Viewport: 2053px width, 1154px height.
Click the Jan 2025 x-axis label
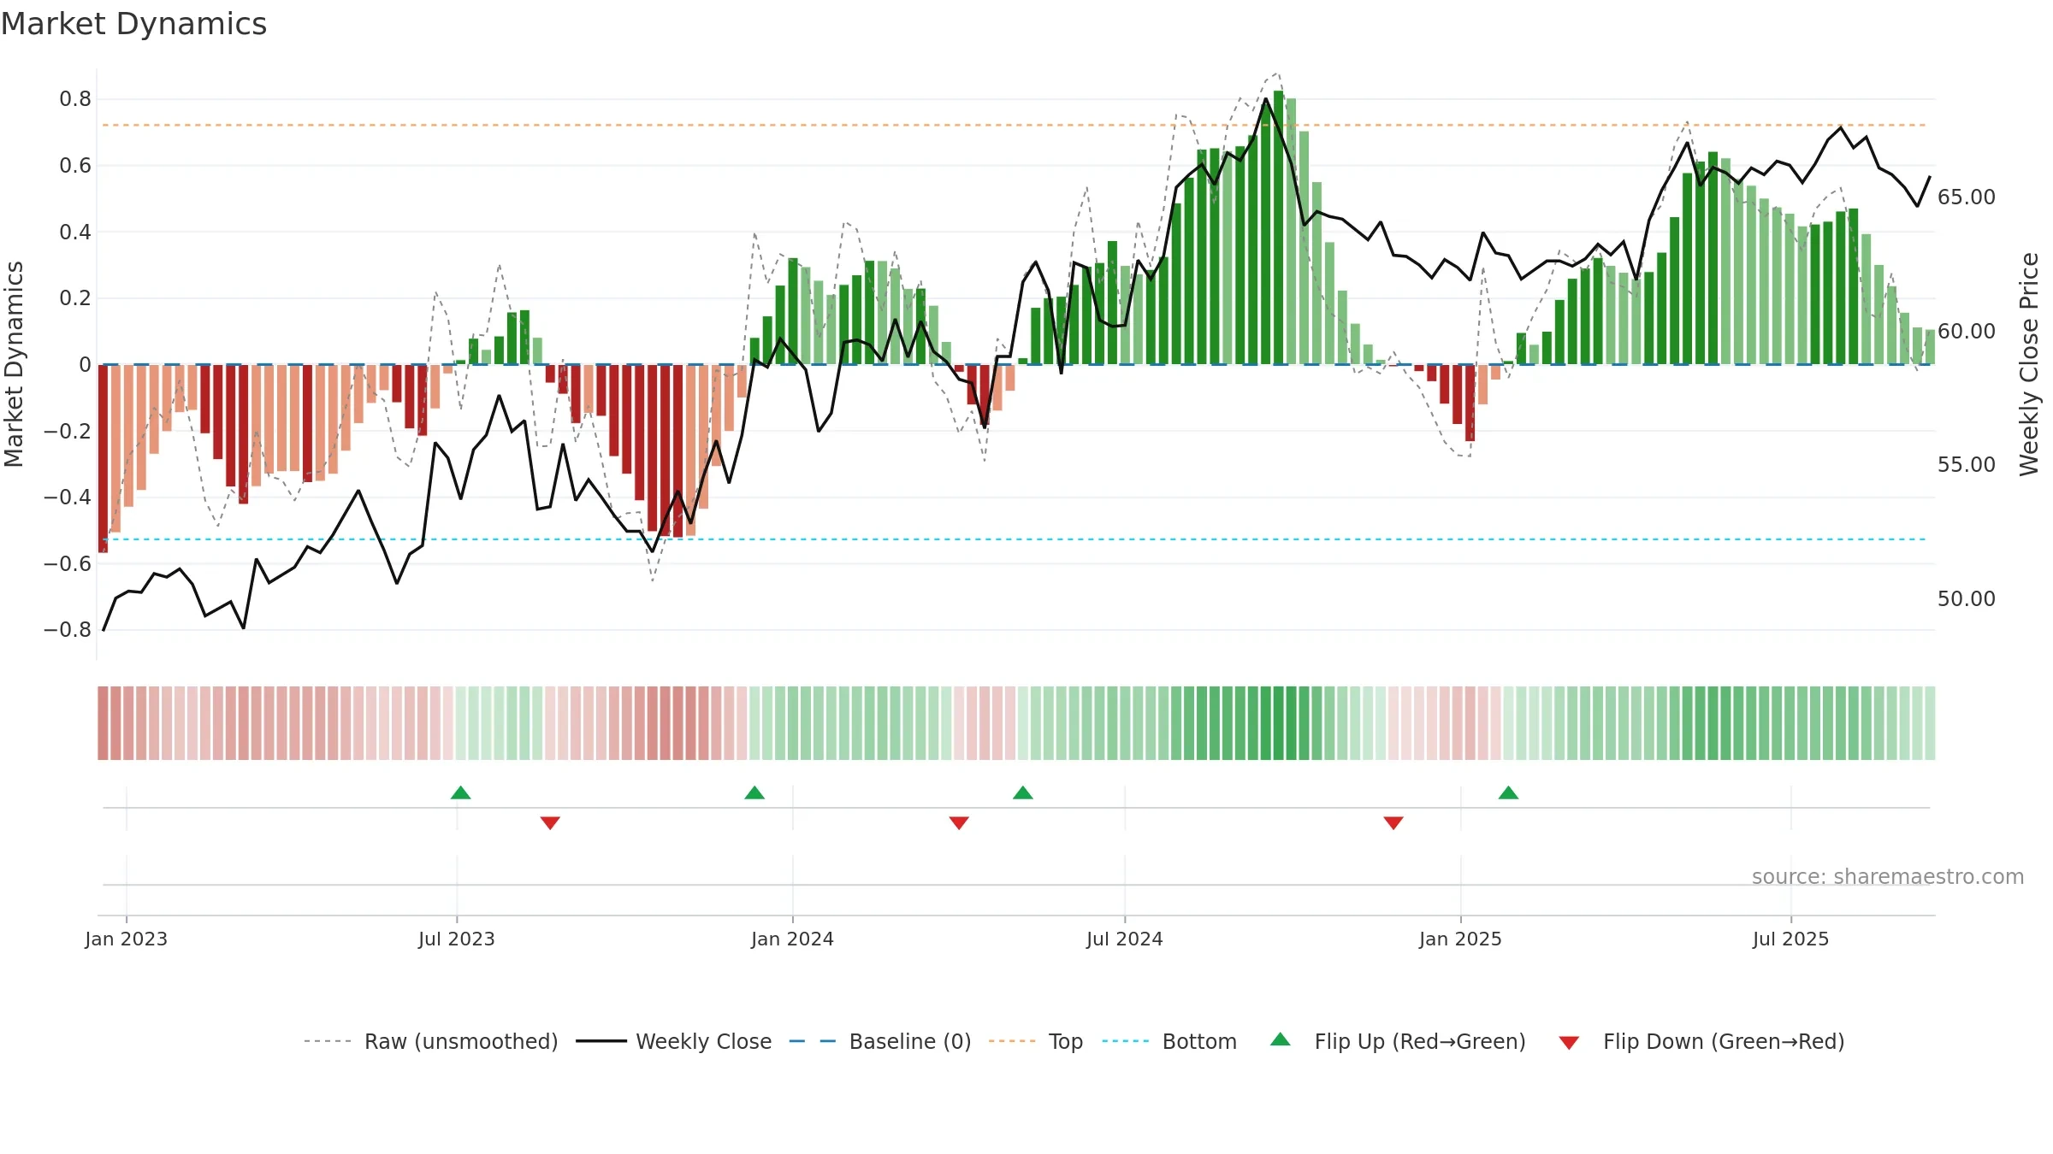pyautogui.click(x=1461, y=939)
